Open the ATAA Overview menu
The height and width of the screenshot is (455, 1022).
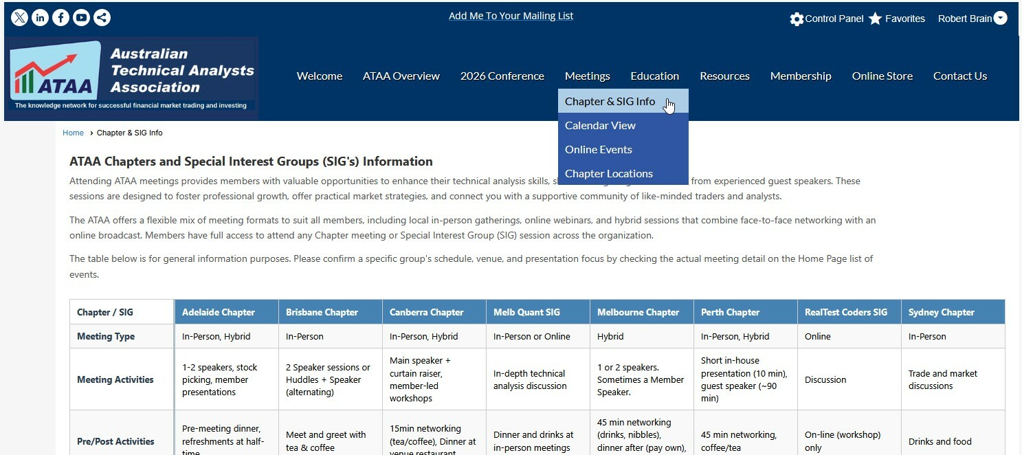coord(401,76)
